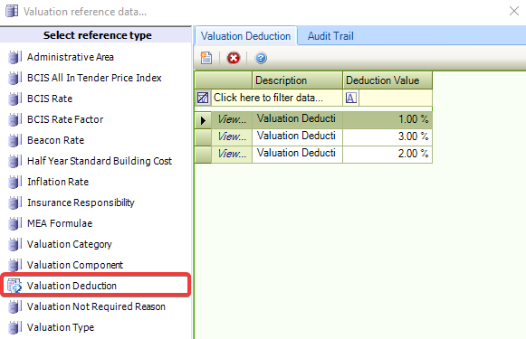The height and width of the screenshot is (339, 526).
Task: Click the red delete icon in toolbar
Action: pyautogui.click(x=234, y=58)
